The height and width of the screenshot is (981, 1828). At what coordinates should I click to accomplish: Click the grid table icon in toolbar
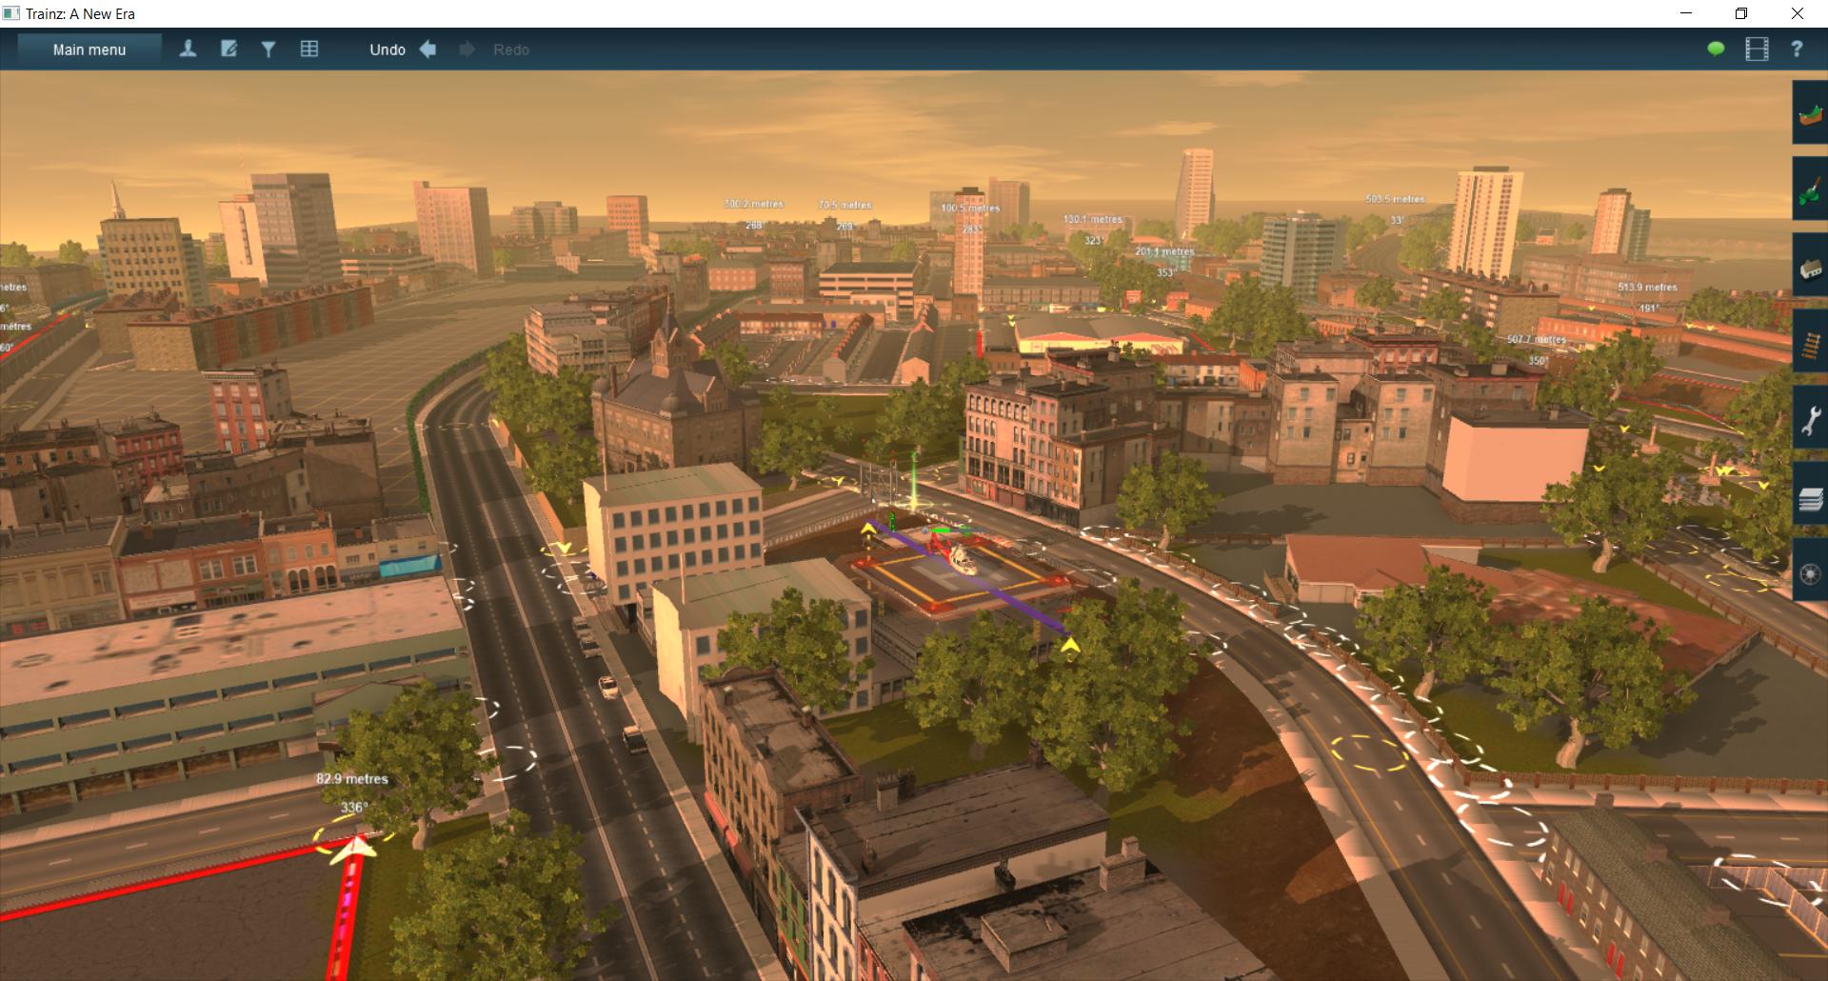pos(309,49)
